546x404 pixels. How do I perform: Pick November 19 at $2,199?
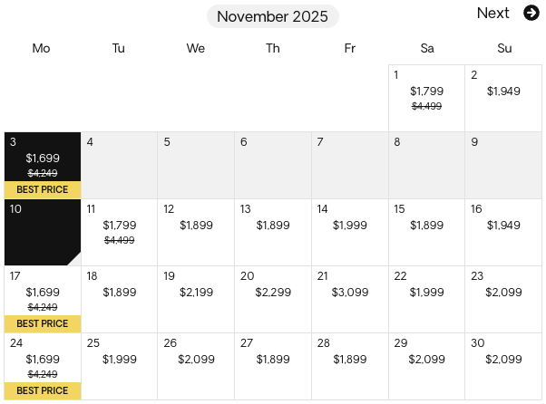tap(196, 299)
